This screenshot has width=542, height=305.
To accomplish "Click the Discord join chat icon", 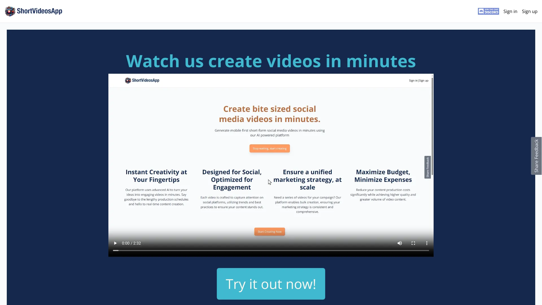I will (x=488, y=11).
